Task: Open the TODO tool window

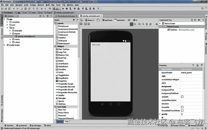Action: pos(47,125)
